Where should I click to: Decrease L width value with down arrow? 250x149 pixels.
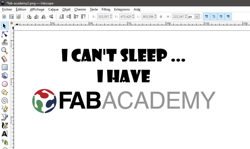coord(156,18)
